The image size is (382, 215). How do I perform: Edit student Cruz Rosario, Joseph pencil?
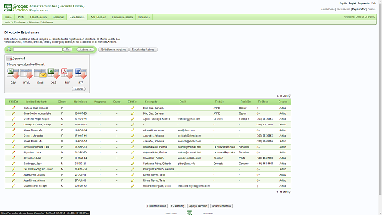tap(13, 186)
